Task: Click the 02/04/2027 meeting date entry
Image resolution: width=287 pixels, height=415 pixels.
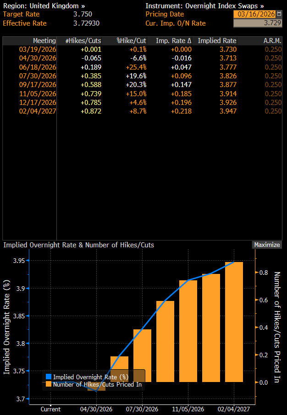Action: (x=38, y=111)
